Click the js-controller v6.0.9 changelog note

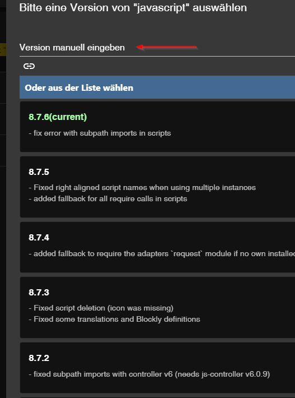(x=149, y=374)
